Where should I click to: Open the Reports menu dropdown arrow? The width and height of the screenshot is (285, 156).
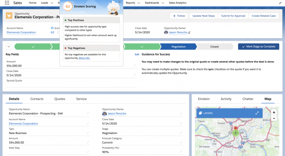[139, 3]
